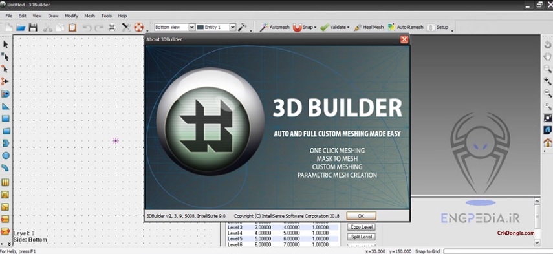Open the View menu

click(37, 16)
